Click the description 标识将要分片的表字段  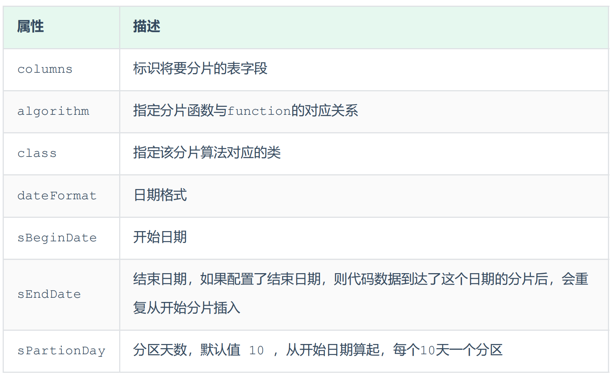(200, 69)
